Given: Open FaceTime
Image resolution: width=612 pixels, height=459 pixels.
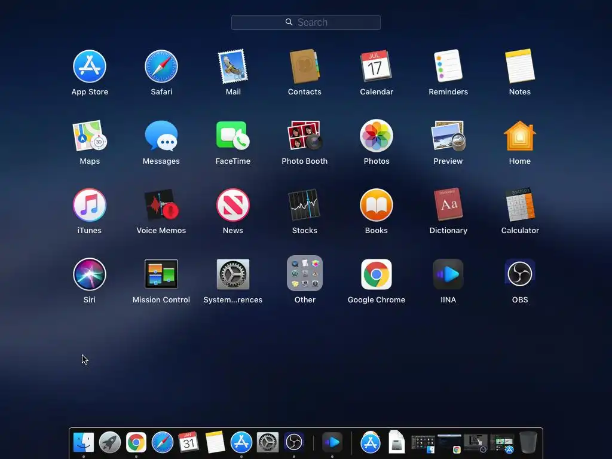Looking at the screenshot, I should (233, 136).
